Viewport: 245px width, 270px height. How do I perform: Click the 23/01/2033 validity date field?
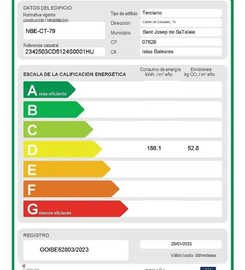(x=181, y=244)
